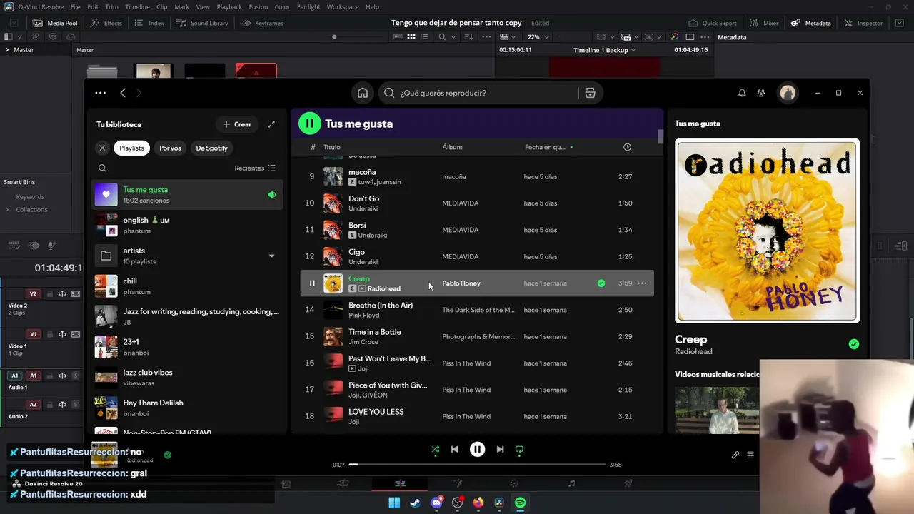Screen dimensions: 914x514
Task: Open Radiohead artist in now playing panel
Action: (x=693, y=351)
